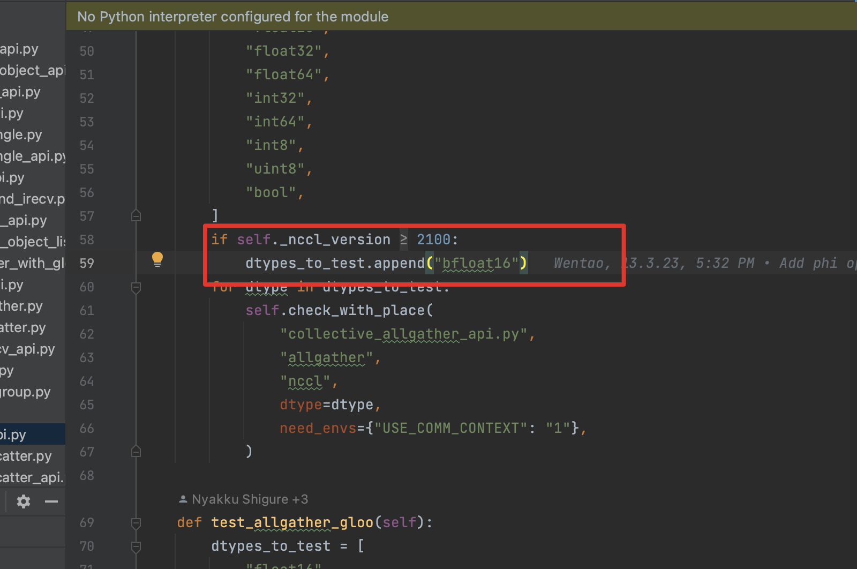Collapse the dtypes_to_test list at line 70
Image resolution: width=857 pixels, height=569 pixels.
(136, 546)
